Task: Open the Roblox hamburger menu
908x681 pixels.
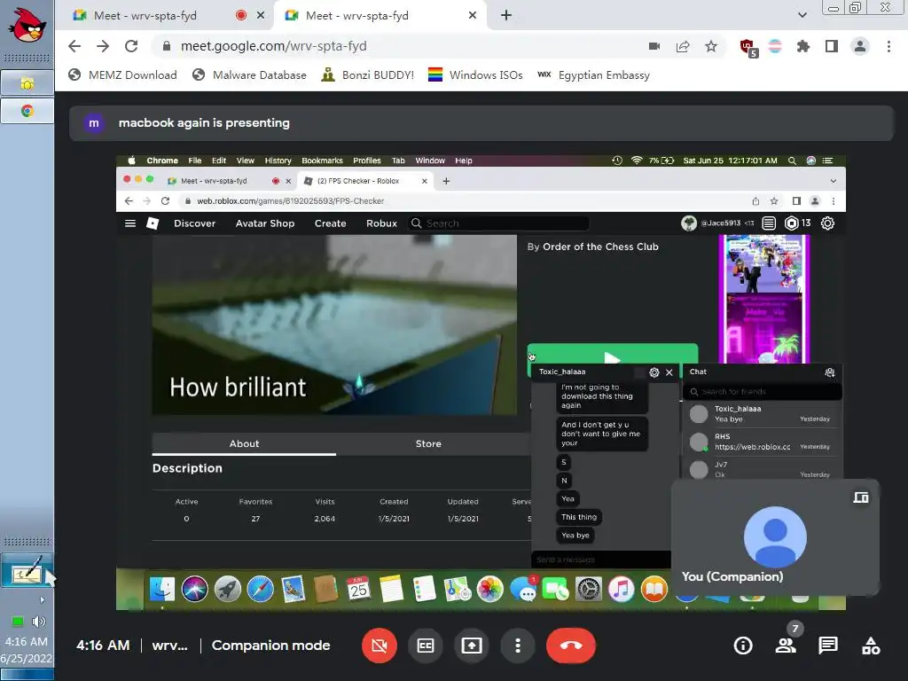Action: pos(130,223)
